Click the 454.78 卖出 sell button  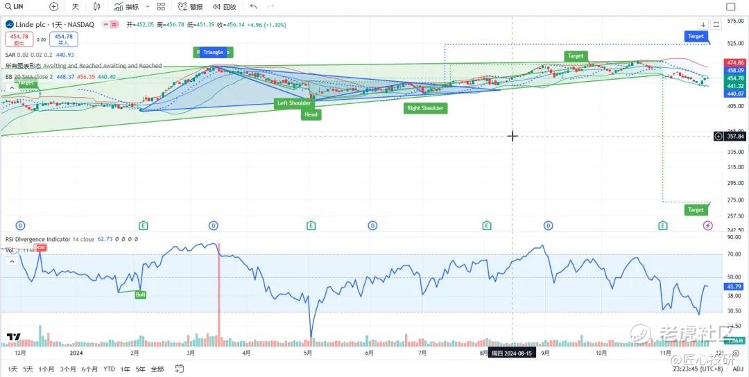pos(19,39)
